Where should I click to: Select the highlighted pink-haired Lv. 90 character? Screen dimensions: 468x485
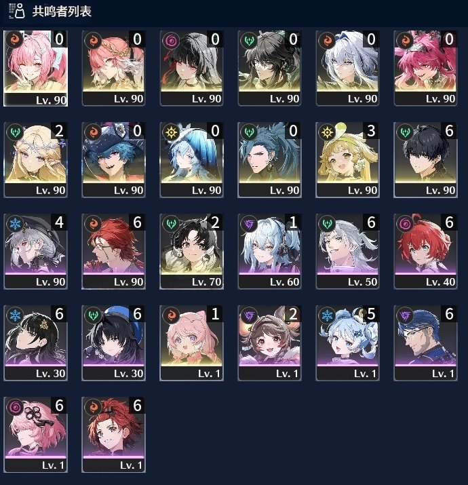pyautogui.click(x=35, y=69)
